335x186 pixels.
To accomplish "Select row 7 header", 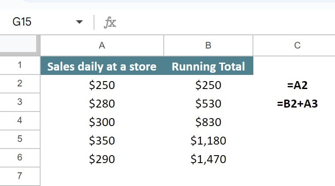I will pyautogui.click(x=19, y=177).
